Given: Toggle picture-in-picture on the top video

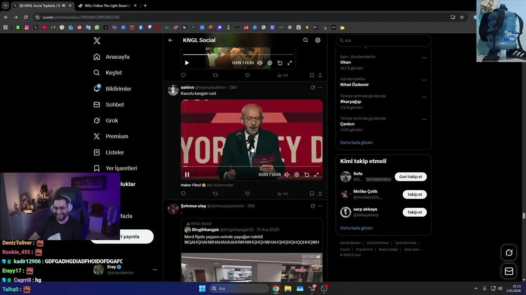Looking at the screenshot, I should point(280,63).
